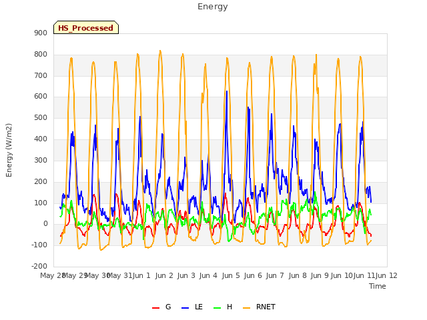Image resolution: width=427 pixels, height=320 pixels.
Task: Click the 200 y-axis tick label
Action: (x=41, y=181)
